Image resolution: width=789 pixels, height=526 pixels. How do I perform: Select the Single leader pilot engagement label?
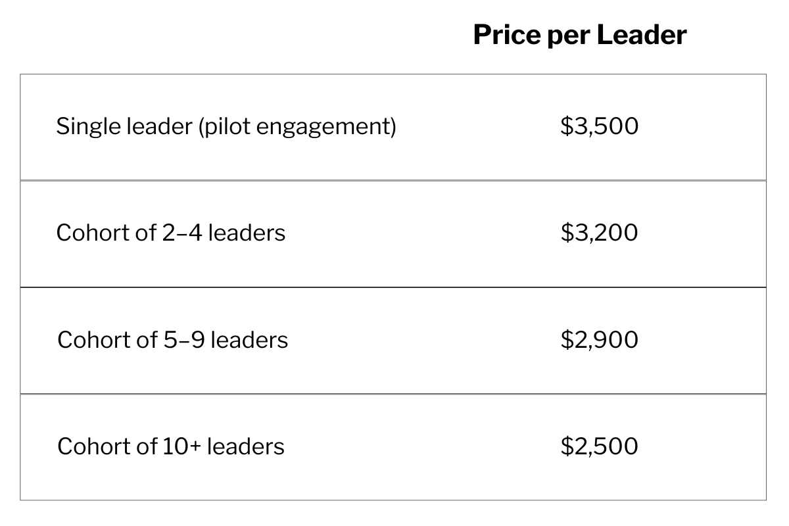[x=226, y=126]
